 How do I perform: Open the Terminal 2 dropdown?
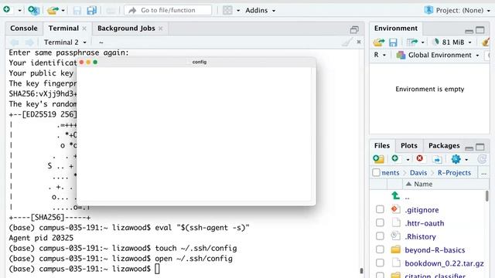coord(65,42)
